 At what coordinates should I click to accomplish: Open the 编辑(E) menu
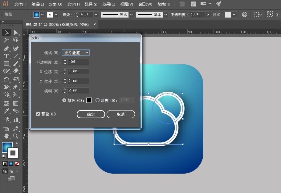click(38, 4)
